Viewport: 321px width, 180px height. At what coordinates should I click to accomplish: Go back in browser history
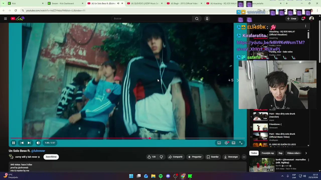pyautogui.click(x=4, y=10)
